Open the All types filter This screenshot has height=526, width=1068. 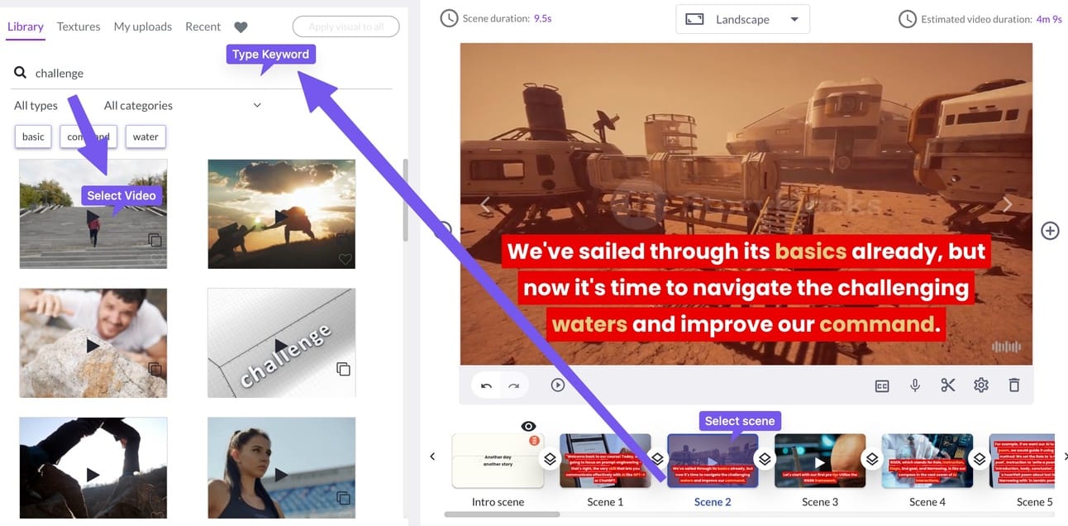36,105
